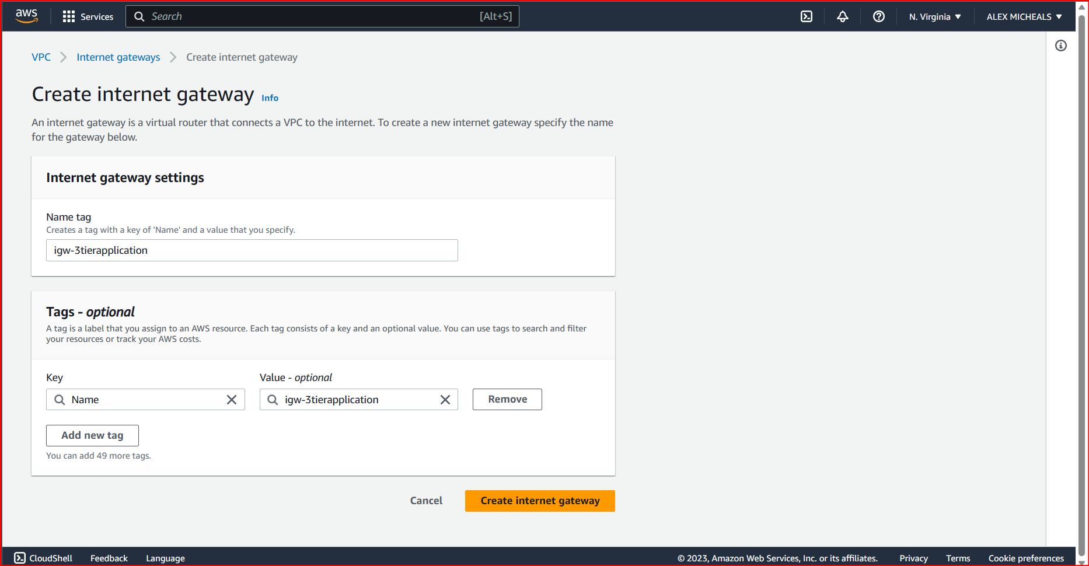Open the Language selector in the footer
This screenshot has height=566, width=1089.
pyautogui.click(x=165, y=558)
